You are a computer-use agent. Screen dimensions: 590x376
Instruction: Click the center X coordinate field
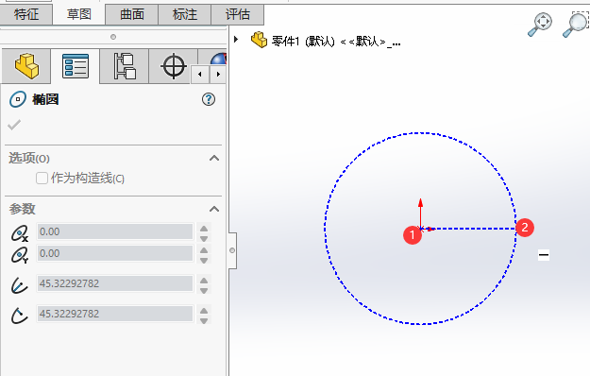pos(115,231)
